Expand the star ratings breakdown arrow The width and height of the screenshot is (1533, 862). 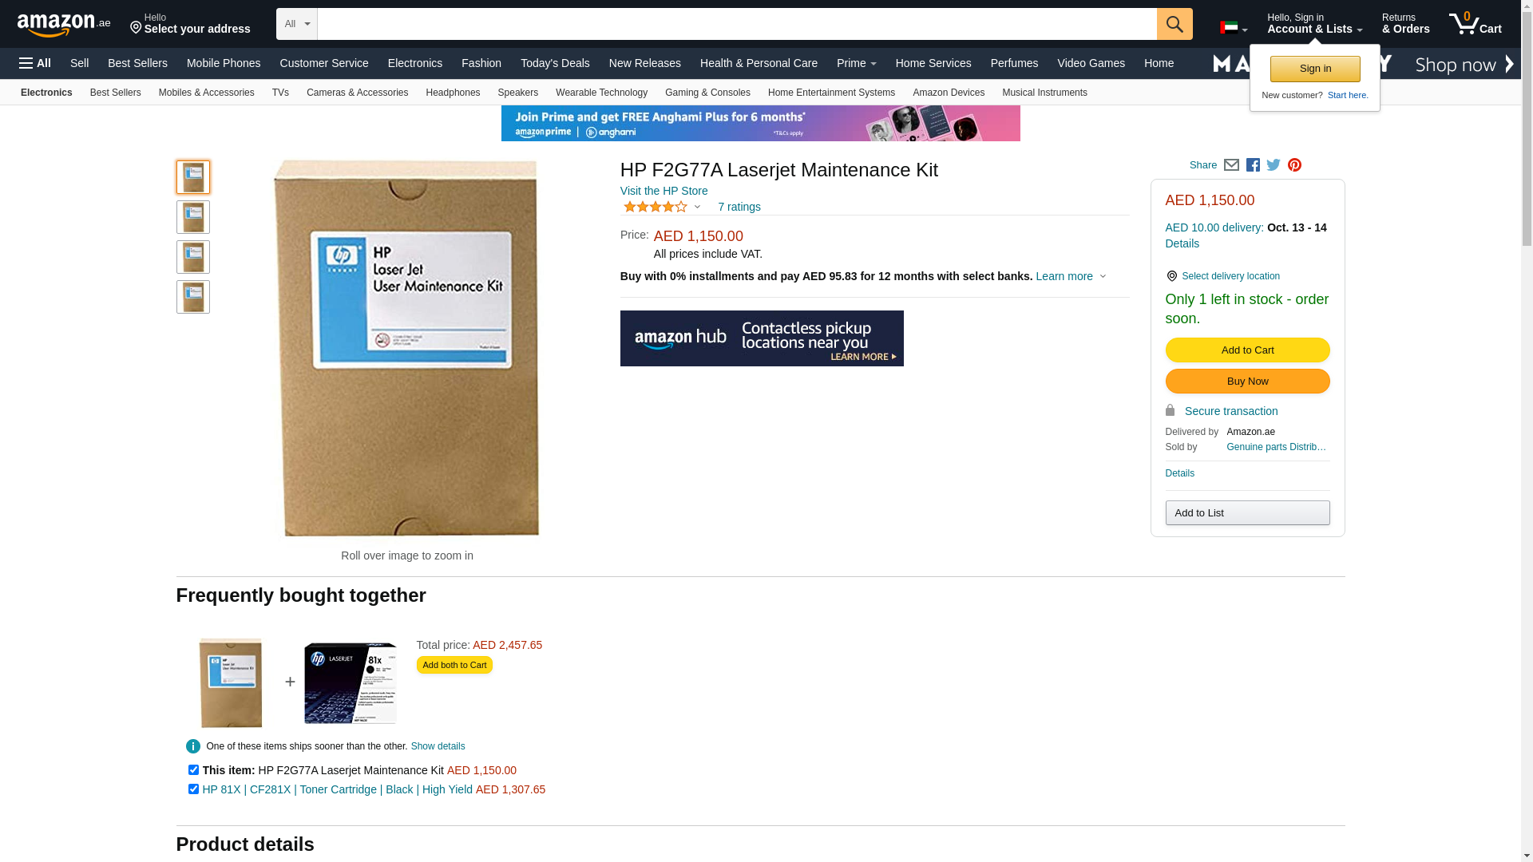pyautogui.click(x=697, y=208)
